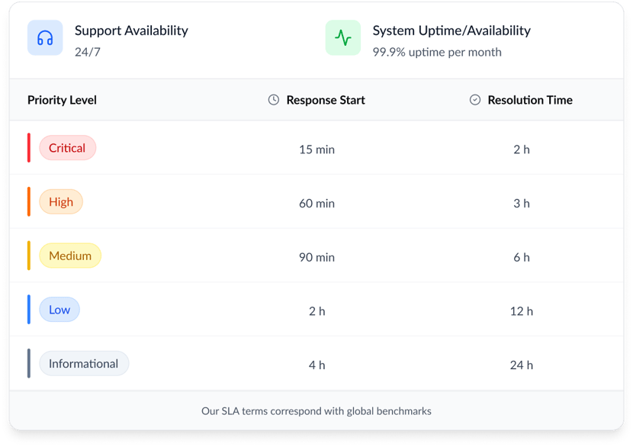Click the green pulse System Uptime icon
Viewport: 633px width, 447px height.
343,38
